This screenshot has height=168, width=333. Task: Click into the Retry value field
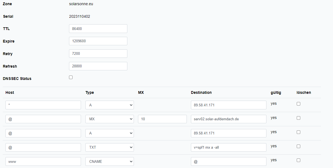pos(98,54)
